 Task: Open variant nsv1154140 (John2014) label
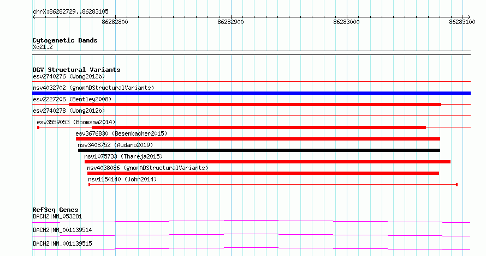point(122,179)
